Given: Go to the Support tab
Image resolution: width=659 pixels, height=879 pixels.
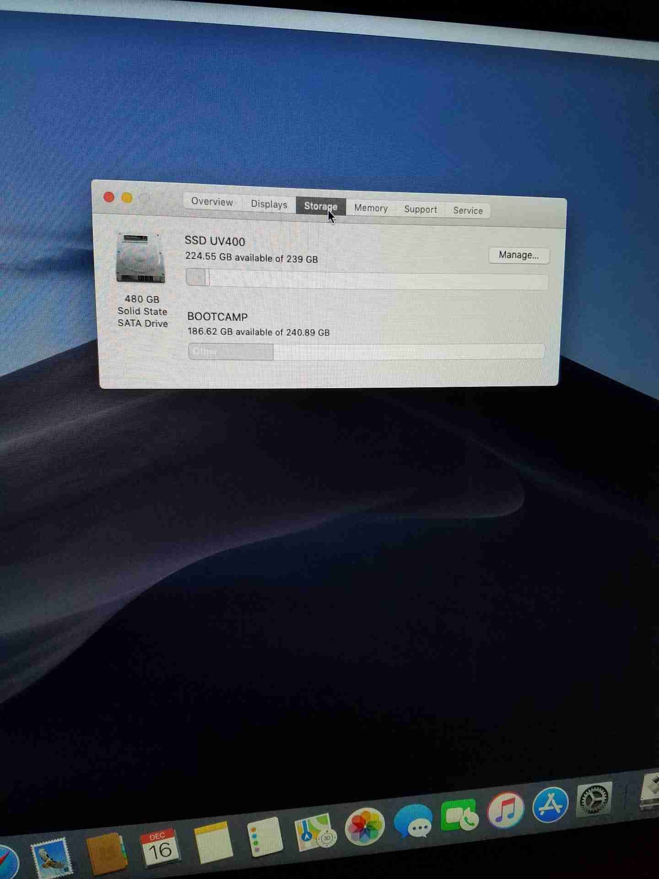Looking at the screenshot, I should [x=421, y=210].
